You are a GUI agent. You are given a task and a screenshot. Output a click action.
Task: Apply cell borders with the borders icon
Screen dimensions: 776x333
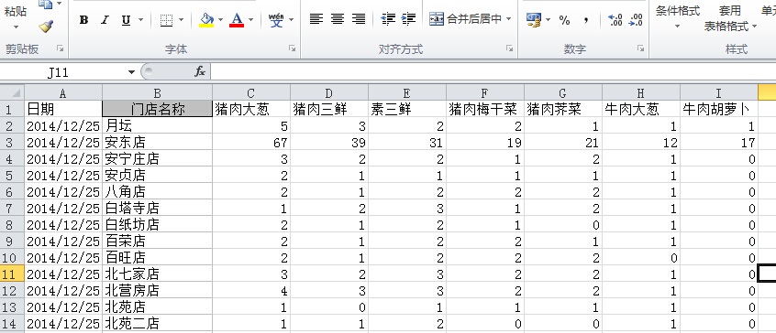pos(167,20)
